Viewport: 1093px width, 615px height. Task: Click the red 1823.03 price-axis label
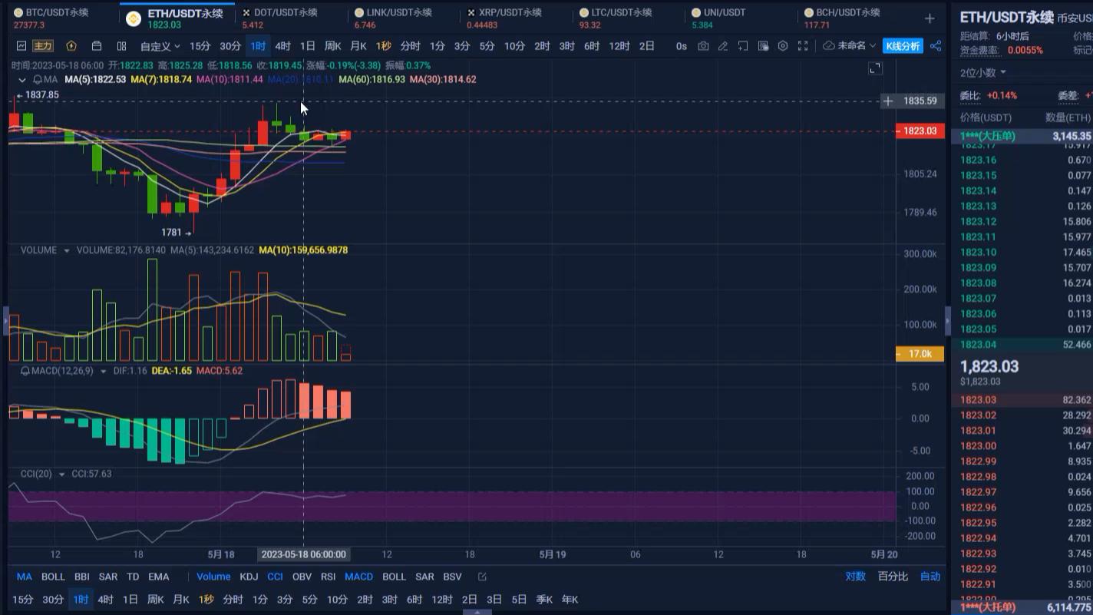coord(920,131)
